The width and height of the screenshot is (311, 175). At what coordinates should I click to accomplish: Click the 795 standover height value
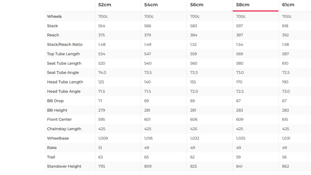pos(102,166)
